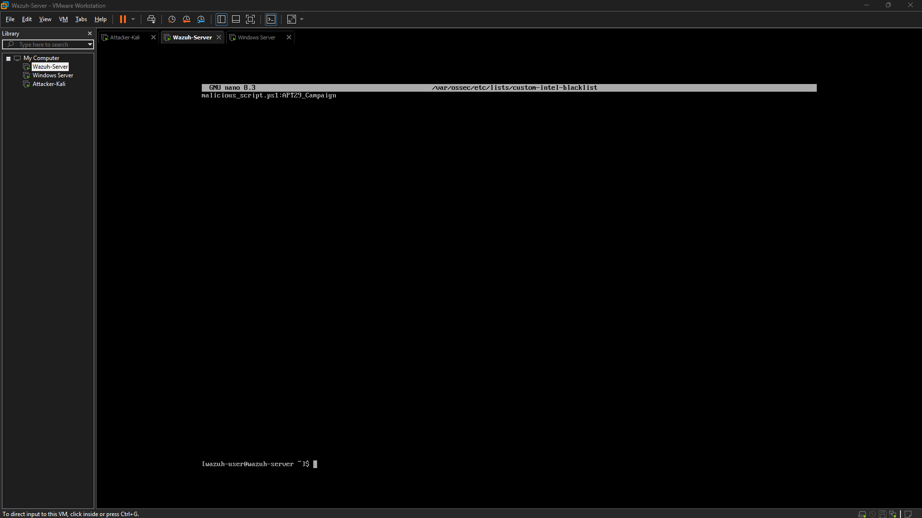
Task: Open the Help menu
Action: 100,19
